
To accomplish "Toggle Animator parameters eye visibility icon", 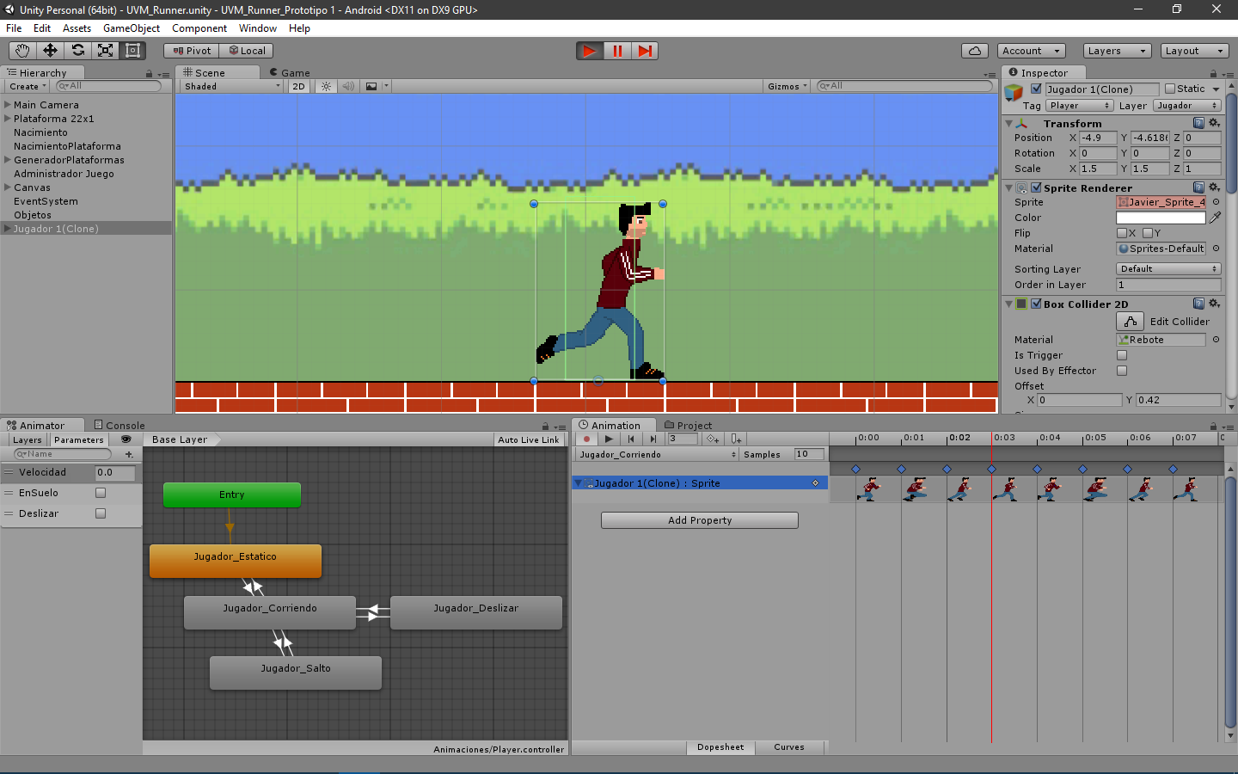I will (x=126, y=439).
